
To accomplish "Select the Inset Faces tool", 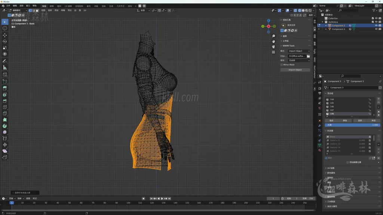I will tap(4, 94).
